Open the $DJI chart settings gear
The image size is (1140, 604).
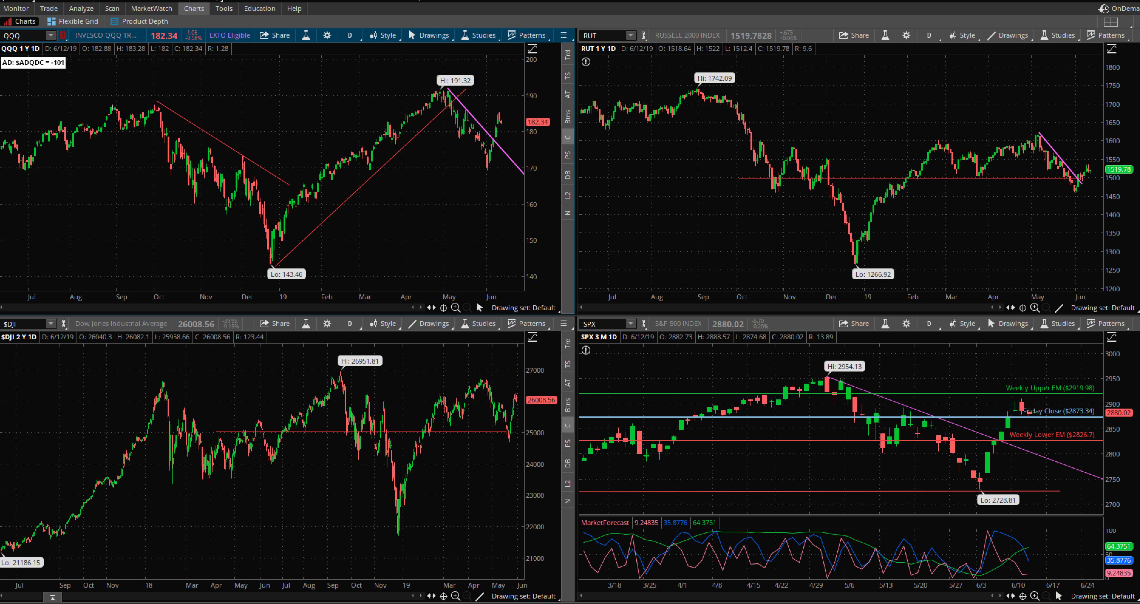[327, 324]
